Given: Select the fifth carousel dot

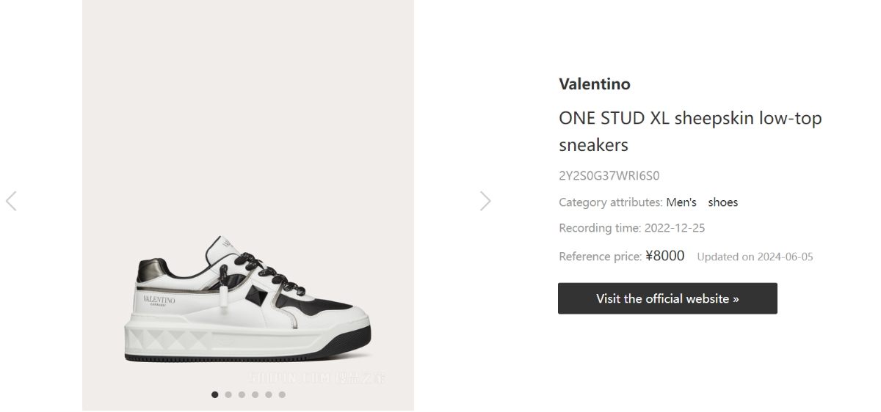Looking at the screenshot, I should click(x=269, y=394).
